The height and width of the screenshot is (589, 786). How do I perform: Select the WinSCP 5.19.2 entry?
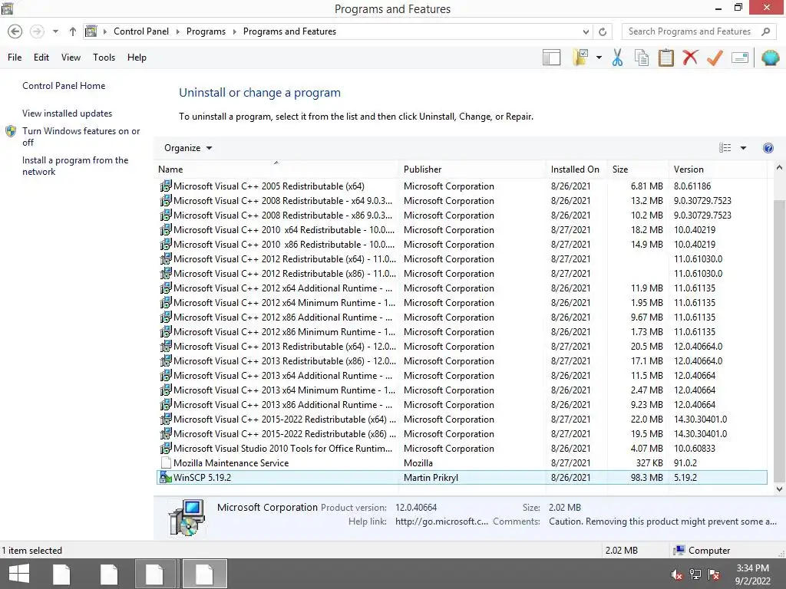pyautogui.click(x=461, y=477)
